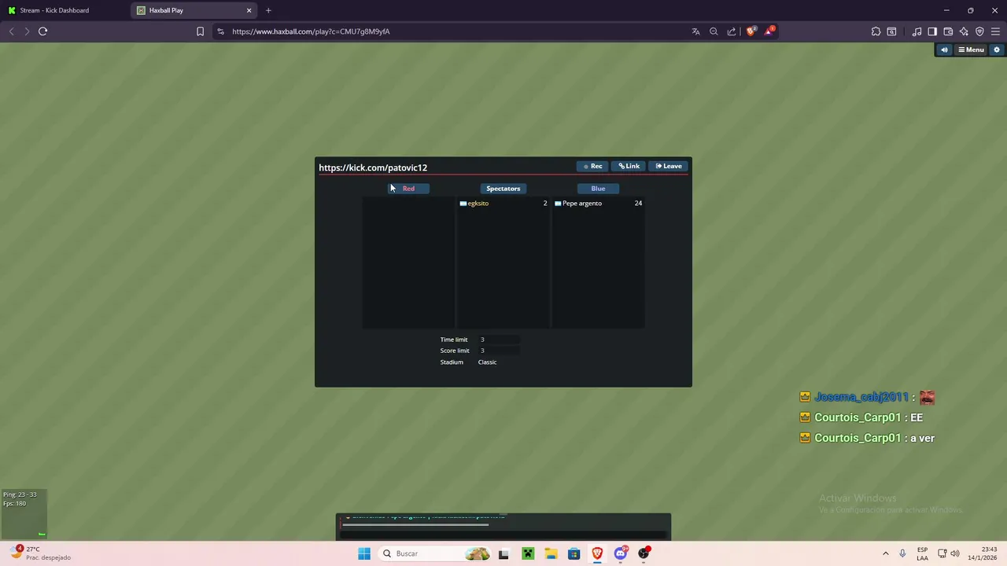
Task: Click system tray microphone icon
Action: [902, 553]
